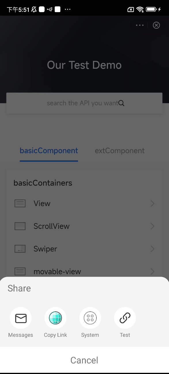Tap Cancel to dismiss share sheet
Image resolution: width=169 pixels, height=374 pixels.
click(84, 360)
